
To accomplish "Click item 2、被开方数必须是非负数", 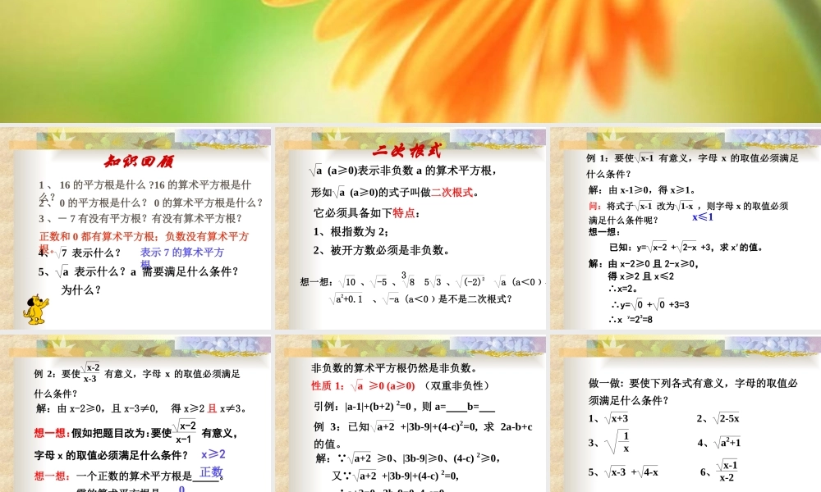I will (x=382, y=250).
